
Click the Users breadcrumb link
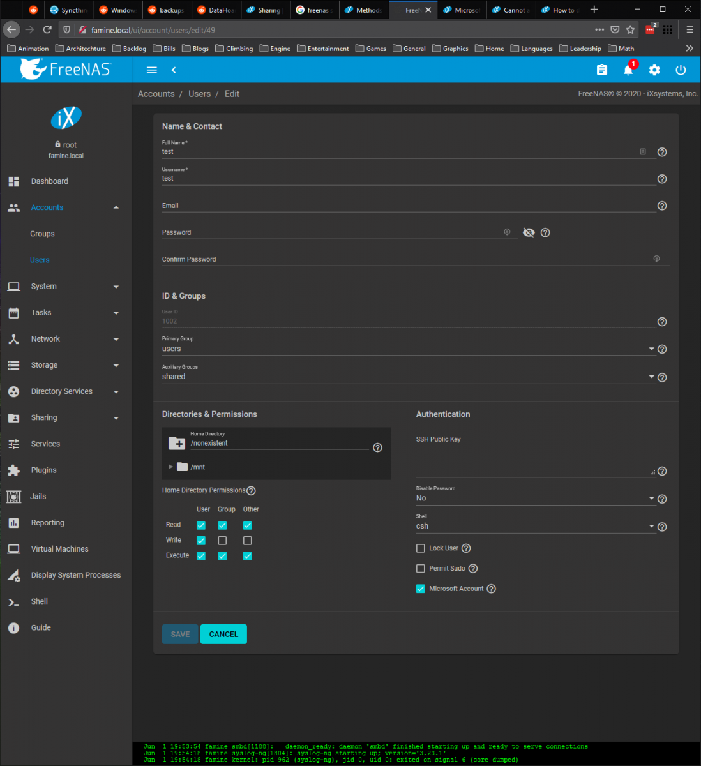[x=199, y=94]
